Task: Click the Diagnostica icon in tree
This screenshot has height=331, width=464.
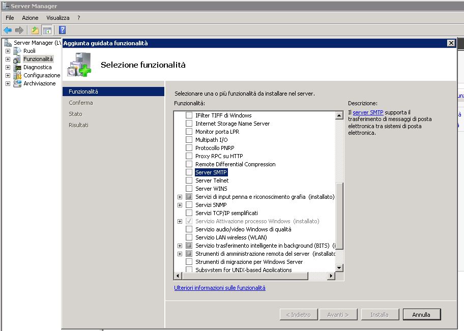Action: pyautogui.click(x=18, y=68)
